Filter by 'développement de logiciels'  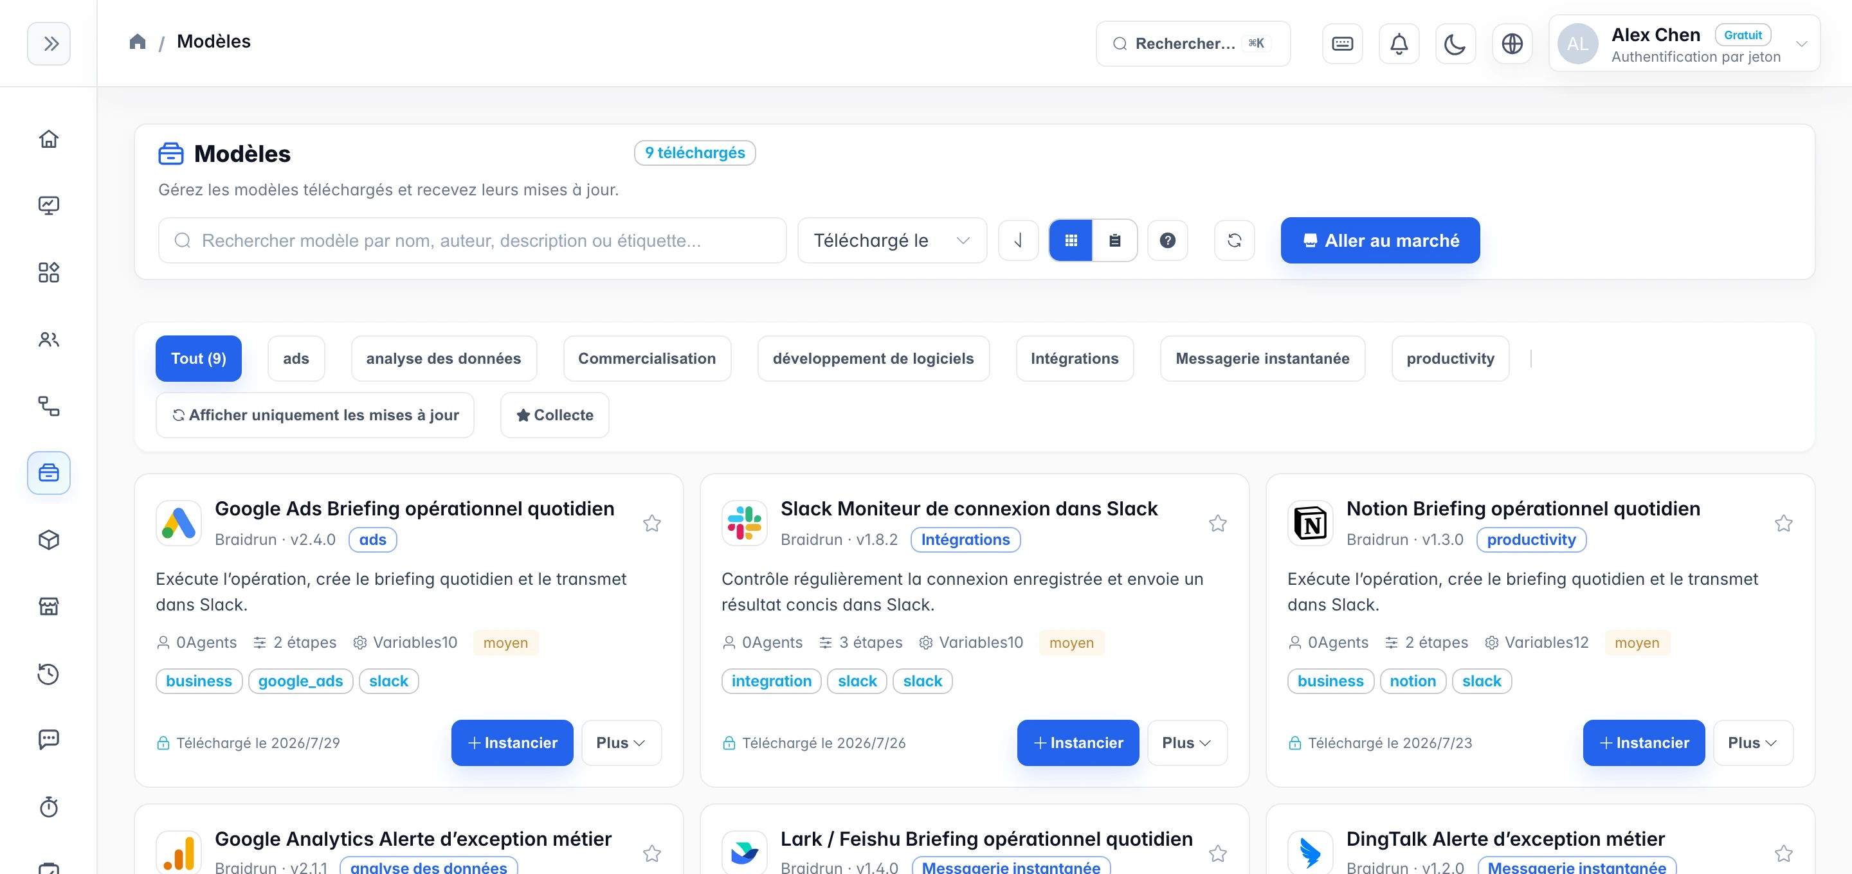[x=873, y=359]
